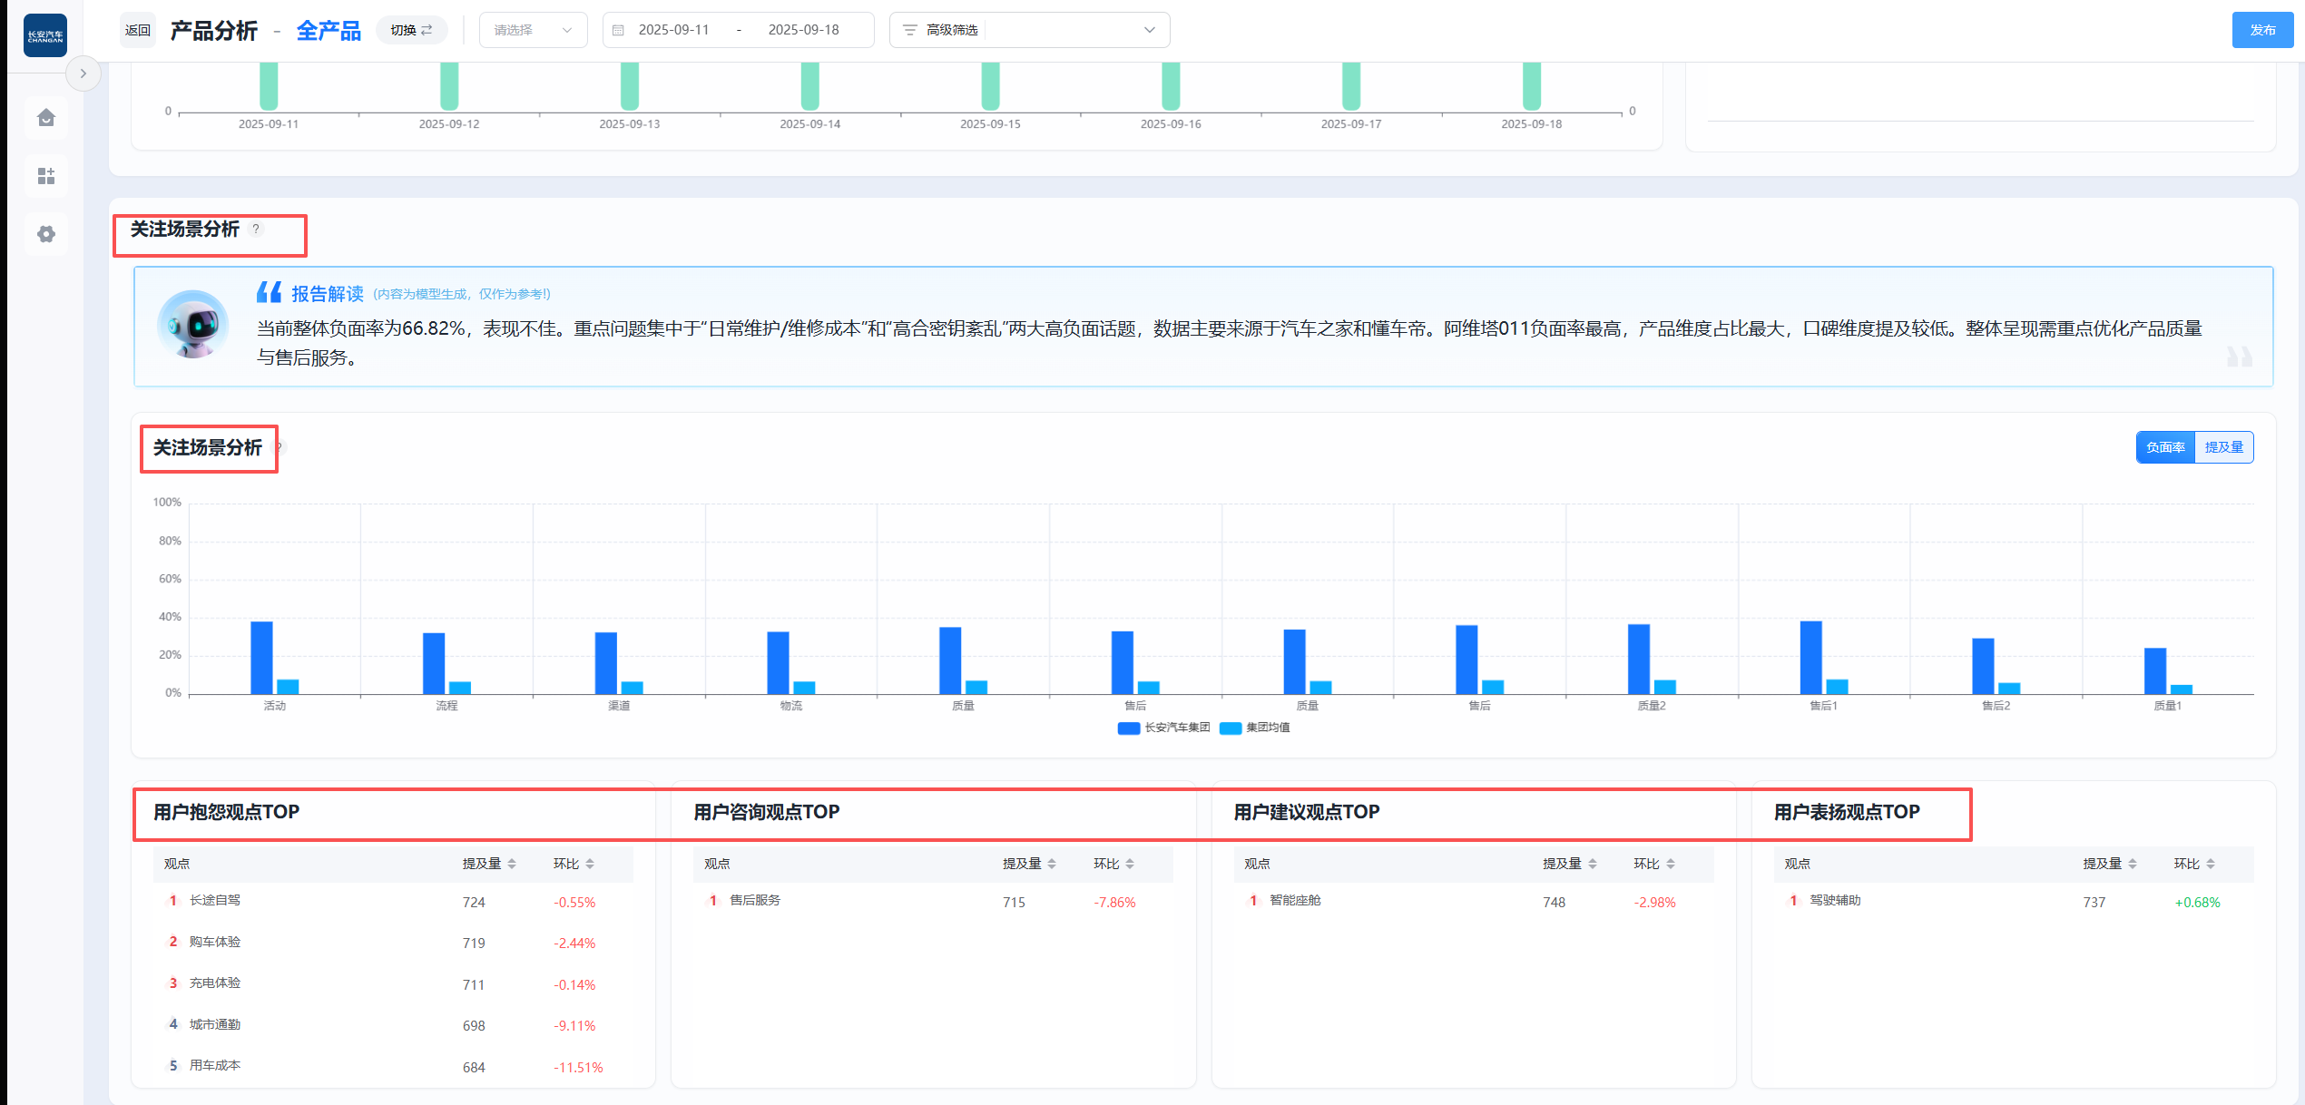
Task: Click the 2025-09-14 bar in top chart
Action: 809,86
